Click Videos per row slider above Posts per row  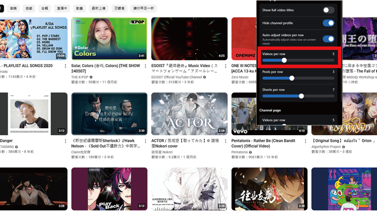(298, 60)
